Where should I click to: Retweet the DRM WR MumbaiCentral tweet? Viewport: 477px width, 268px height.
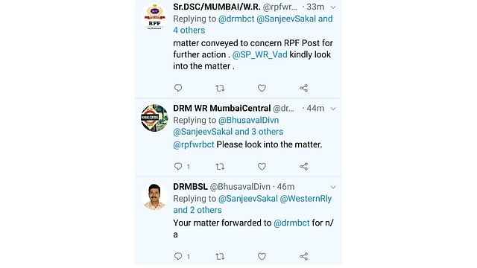tap(220, 167)
